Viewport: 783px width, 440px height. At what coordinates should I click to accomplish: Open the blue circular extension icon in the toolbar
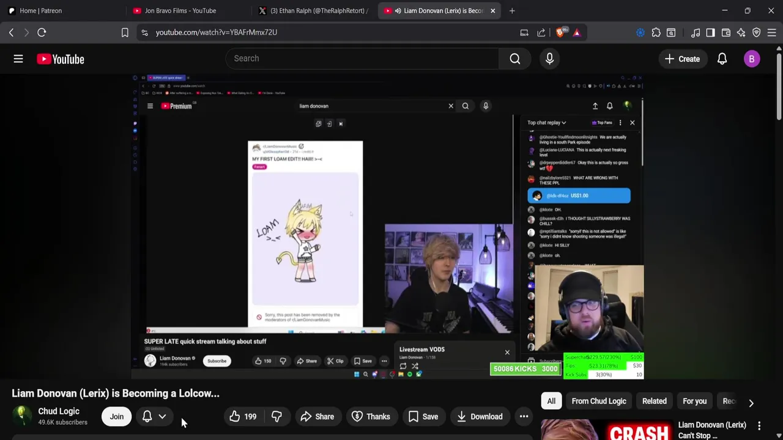coord(640,32)
